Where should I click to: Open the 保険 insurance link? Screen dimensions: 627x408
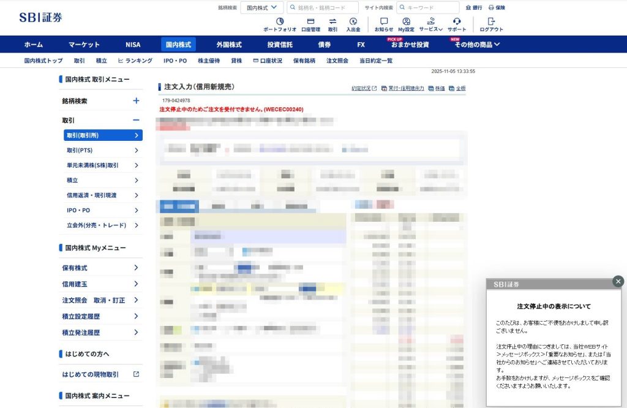click(497, 7)
